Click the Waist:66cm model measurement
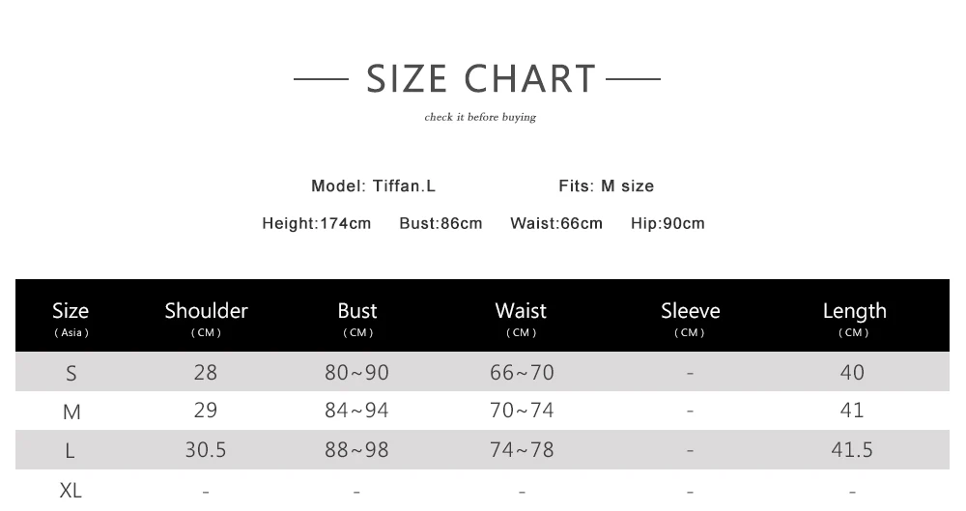 pos(556,224)
